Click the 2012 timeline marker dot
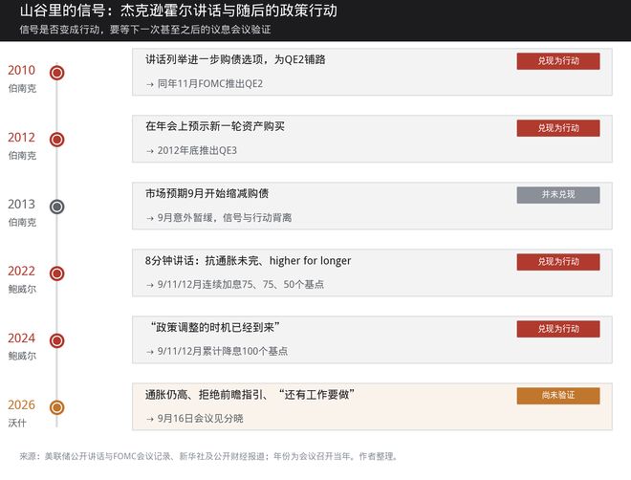 pyautogui.click(x=56, y=140)
